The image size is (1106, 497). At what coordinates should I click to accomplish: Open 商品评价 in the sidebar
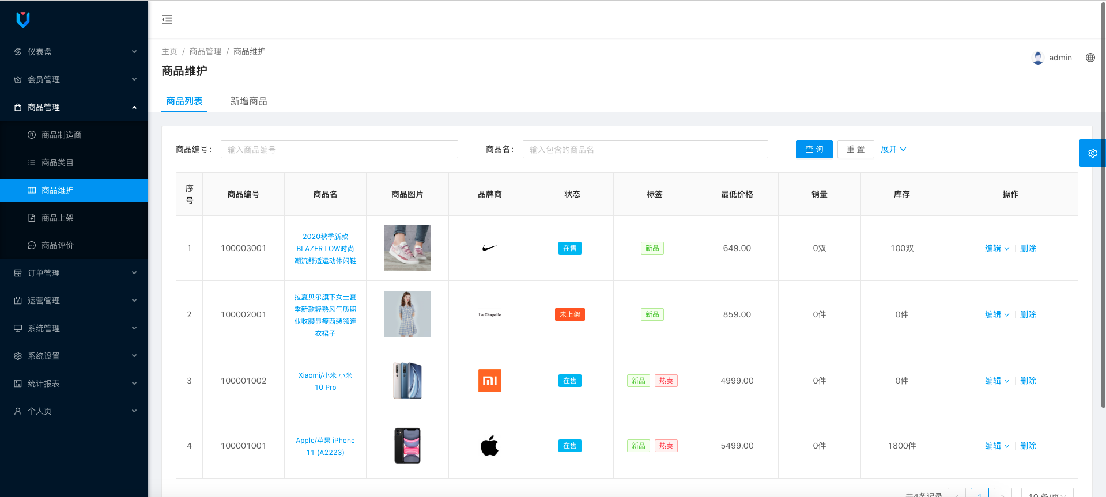(74, 245)
